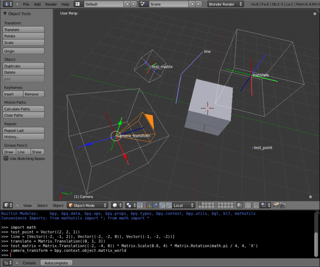Click the Grease Pencil Line button
This screenshot has width=320, height=267.
(x=23, y=152)
